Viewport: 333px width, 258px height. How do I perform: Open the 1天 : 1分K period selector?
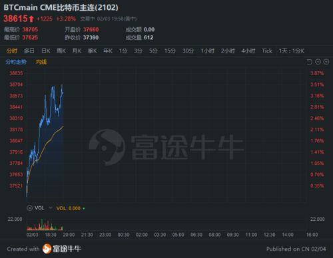292,51
